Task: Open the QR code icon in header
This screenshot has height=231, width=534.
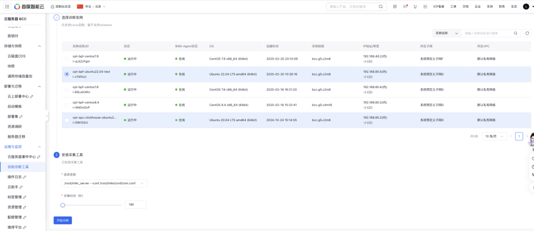Action: (x=395, y=6)
